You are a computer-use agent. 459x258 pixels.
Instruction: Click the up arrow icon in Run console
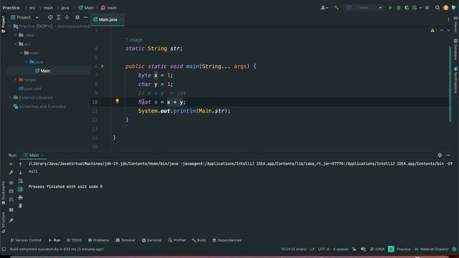point(20,164)
